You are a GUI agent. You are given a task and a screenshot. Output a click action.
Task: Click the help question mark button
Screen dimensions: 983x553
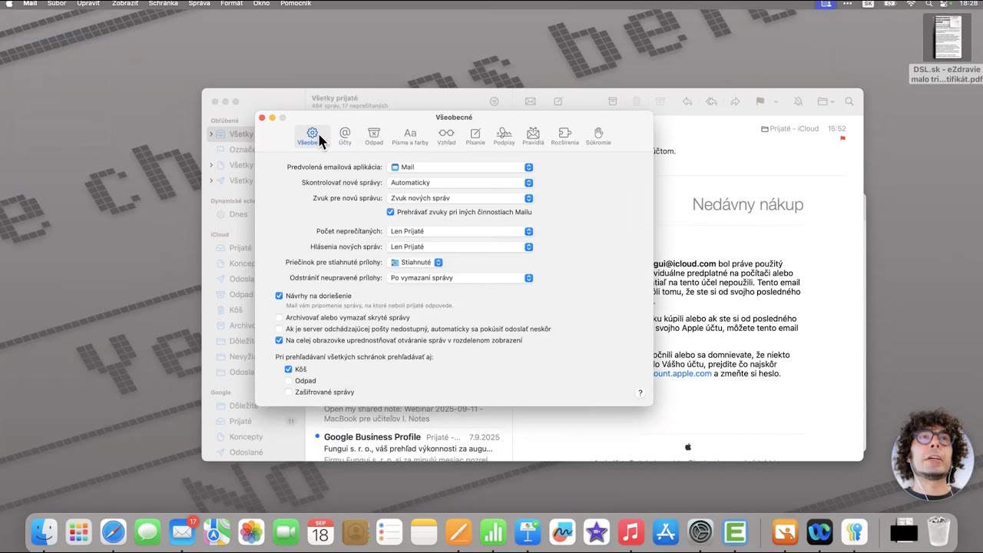(x=640, y=392)
